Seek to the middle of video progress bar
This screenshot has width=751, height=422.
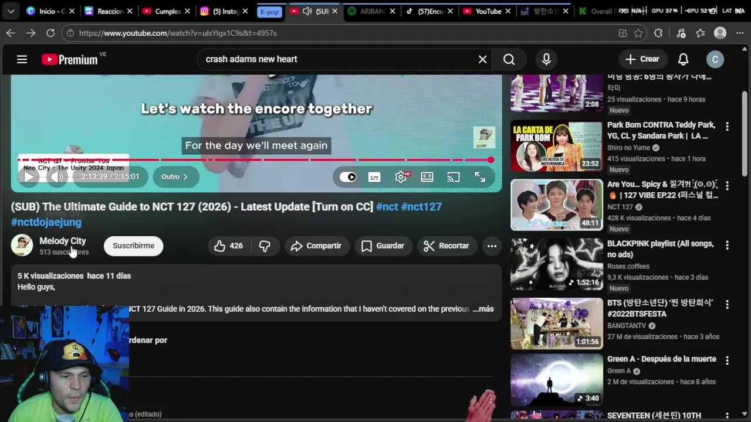point(255,159)
